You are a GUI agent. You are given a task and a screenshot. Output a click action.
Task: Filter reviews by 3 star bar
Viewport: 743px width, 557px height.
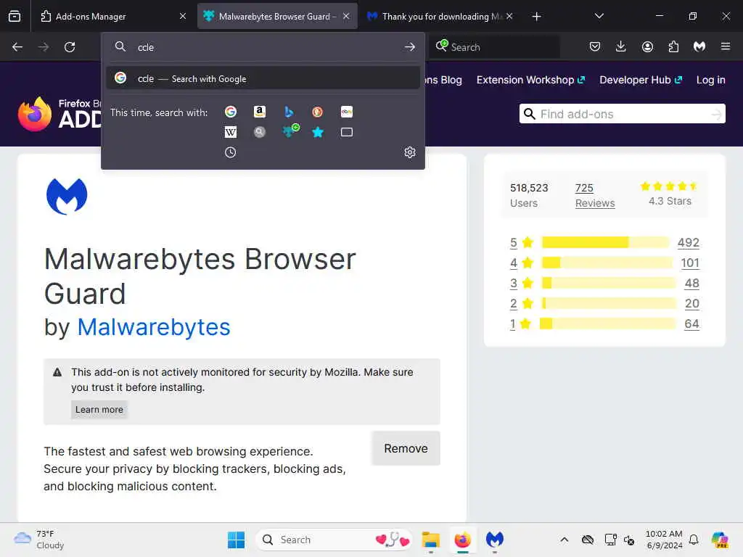607,284
